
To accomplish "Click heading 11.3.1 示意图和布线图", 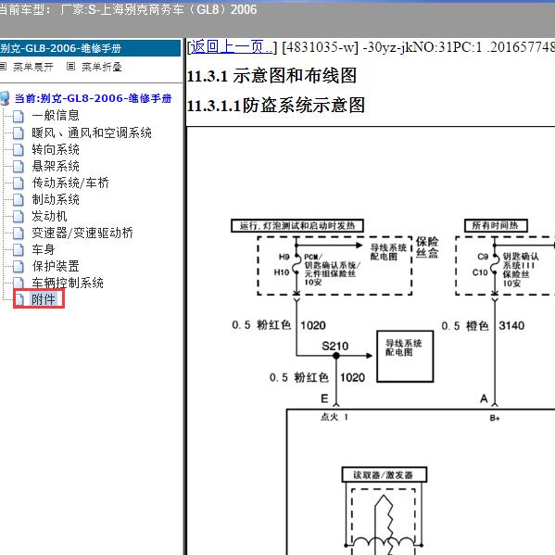I will pyautogui.click(x=271, y=76).
